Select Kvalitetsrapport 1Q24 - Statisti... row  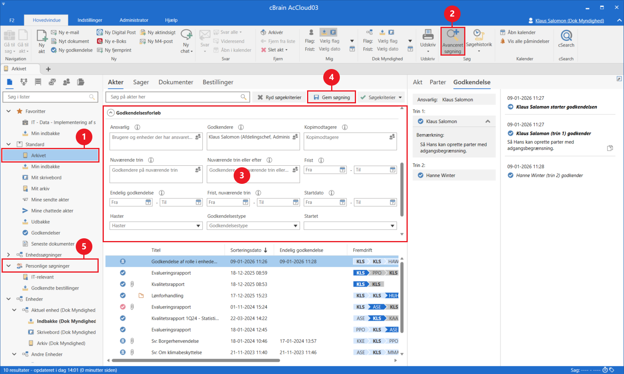[x=252, y=318]
